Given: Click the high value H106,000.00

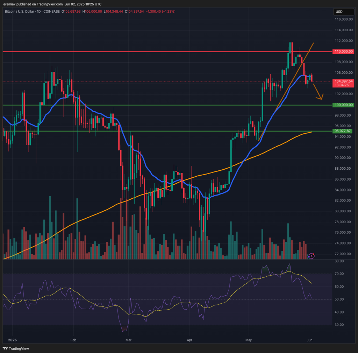Looking at the screenshot, I should tap(92, 12).
